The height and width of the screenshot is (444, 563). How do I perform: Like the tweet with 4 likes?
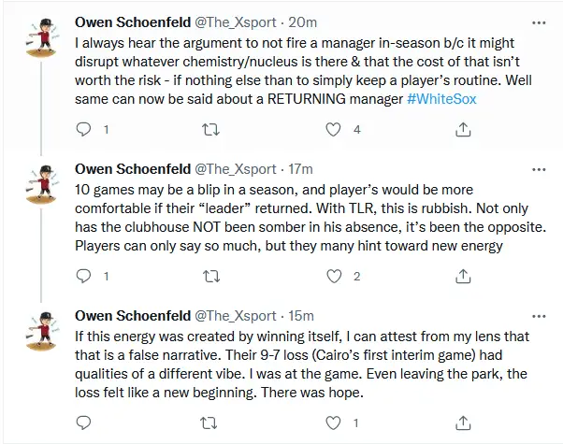click(333, 129)
